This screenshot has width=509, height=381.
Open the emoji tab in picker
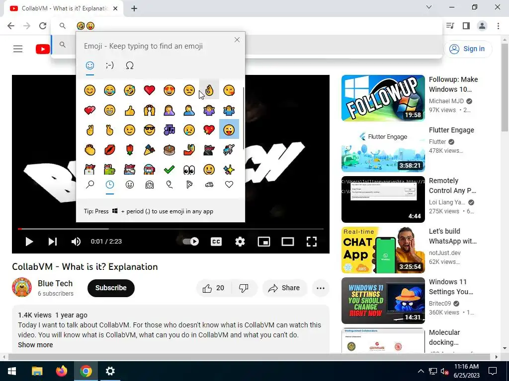click(90, 65)
